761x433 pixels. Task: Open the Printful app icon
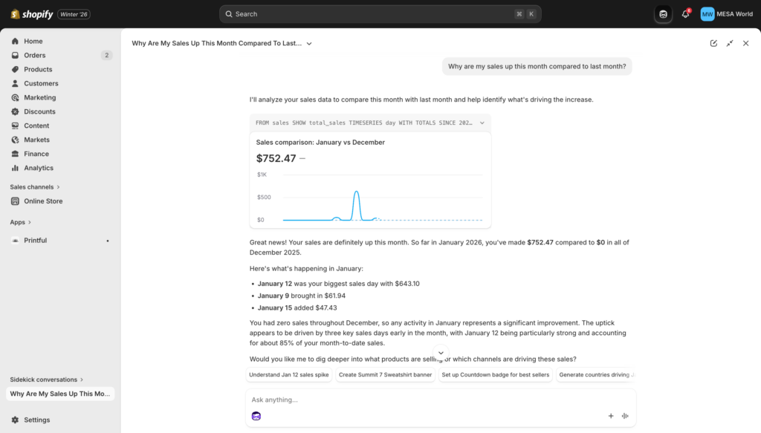(16, 240)
